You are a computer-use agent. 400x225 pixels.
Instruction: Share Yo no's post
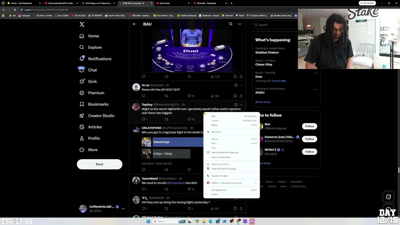tap(241, 96)
